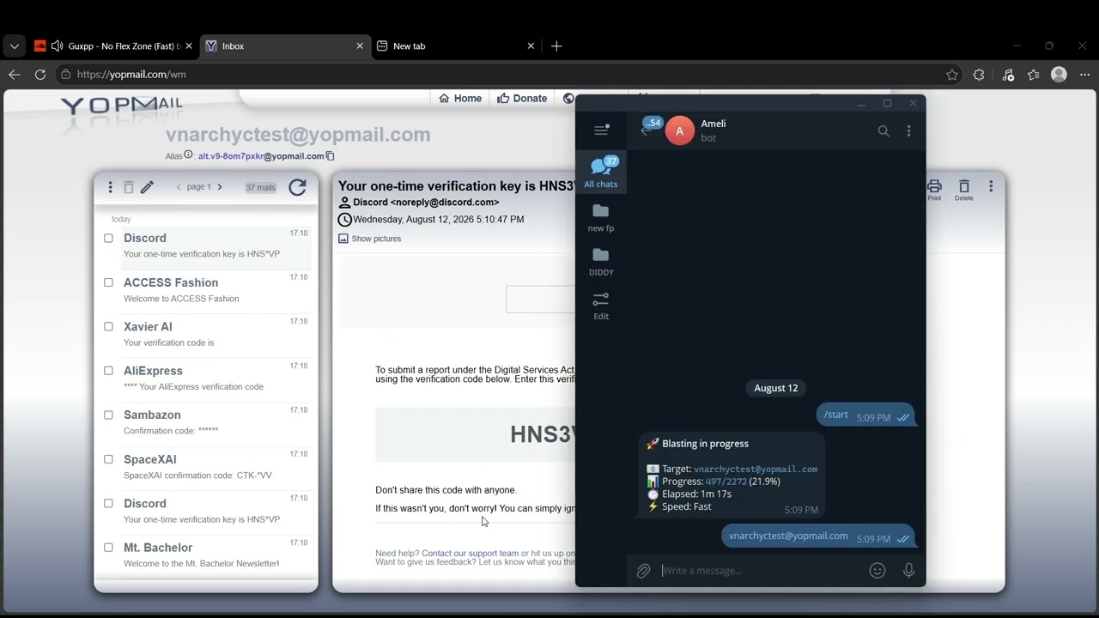Open target email link in Blasting message

point(756,470)
